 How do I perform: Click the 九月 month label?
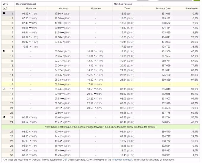[5, 9]
